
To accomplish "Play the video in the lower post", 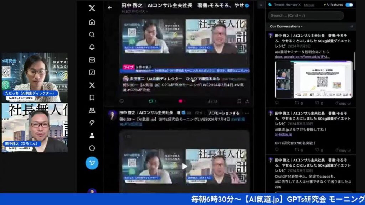I will tap(184, 166).
